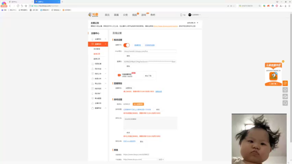Click the user avatar in header

(x=189, y=15)
